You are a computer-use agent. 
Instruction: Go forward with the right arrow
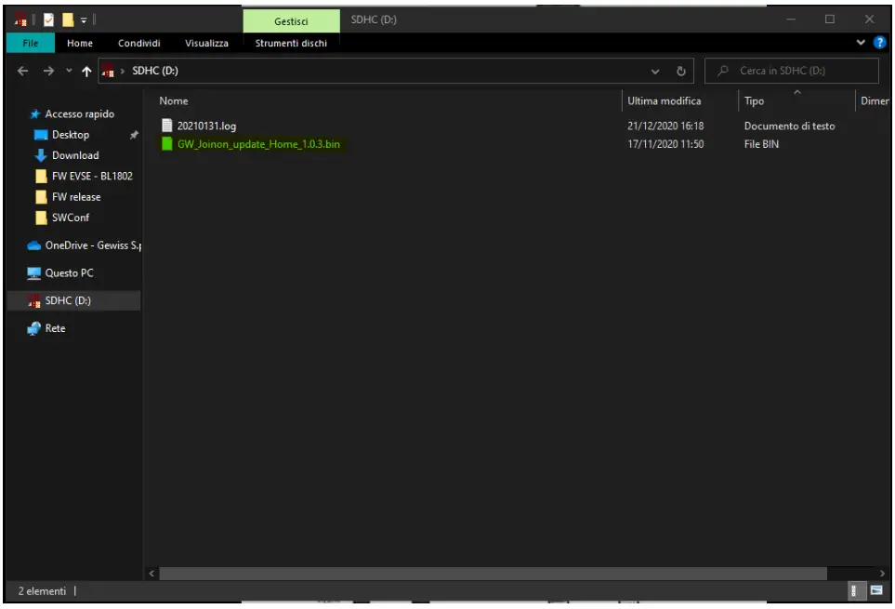[48, 71]
